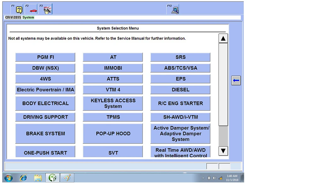Open the SVT system
The image size is (315, 184).
click(x=113, y=152)
